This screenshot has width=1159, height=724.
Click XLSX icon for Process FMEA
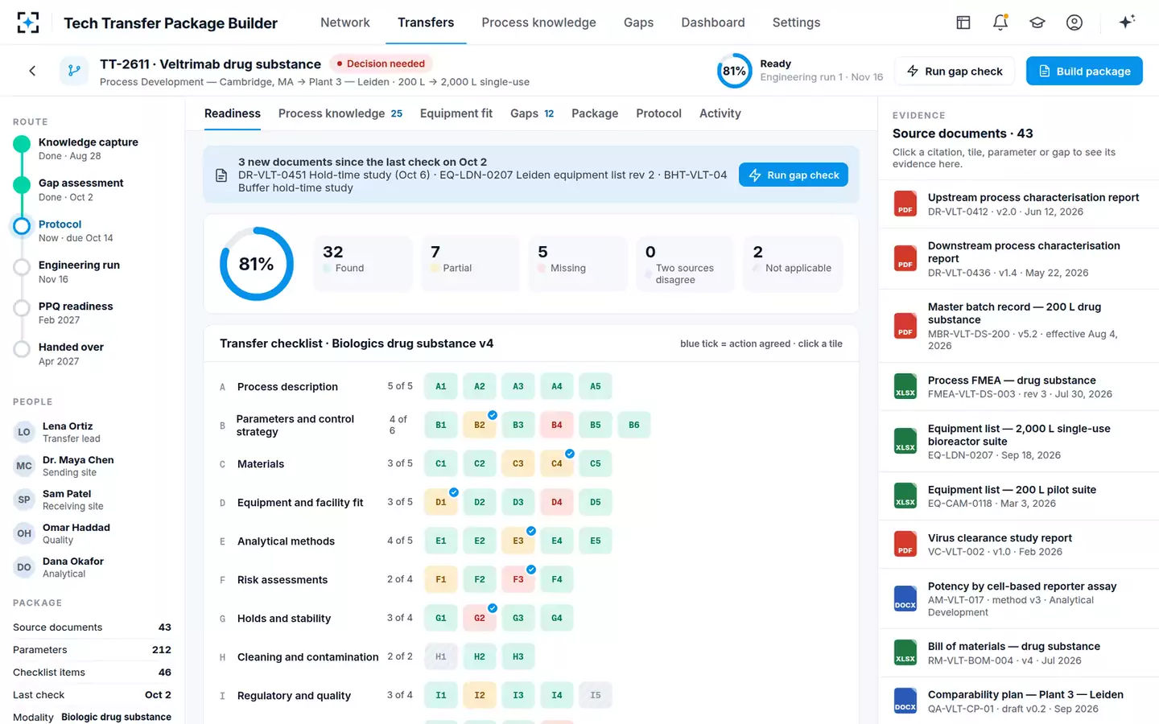click(x=905, y=387)
